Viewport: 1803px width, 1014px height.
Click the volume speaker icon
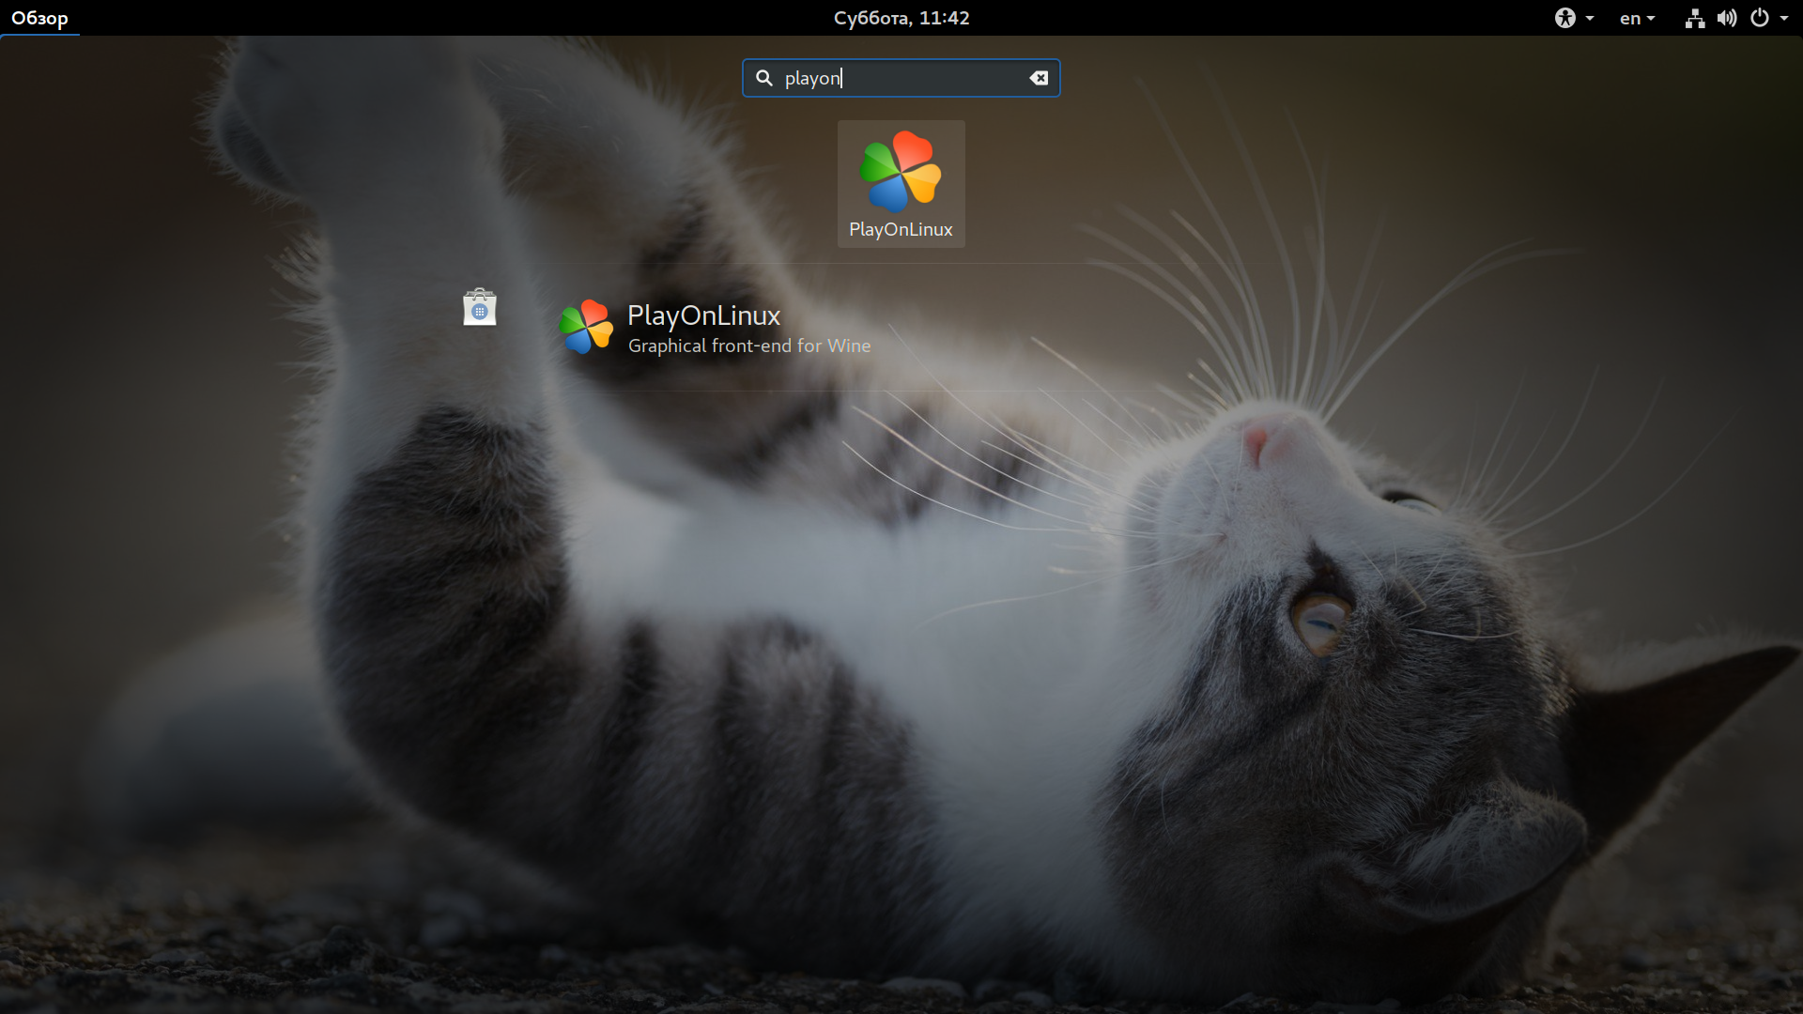tap(1727, 18)
